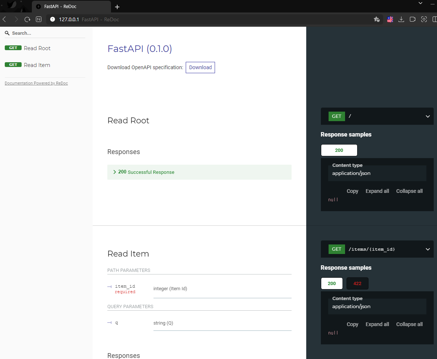
Task: Click the GET badge next to Read Root
Action: point(13,48)
